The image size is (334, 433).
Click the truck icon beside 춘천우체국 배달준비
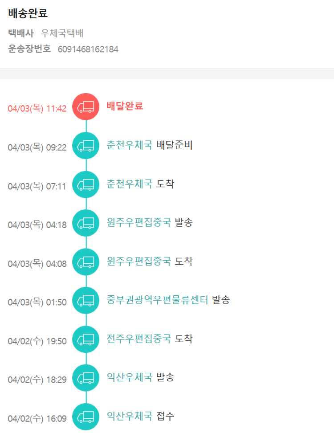86,146
